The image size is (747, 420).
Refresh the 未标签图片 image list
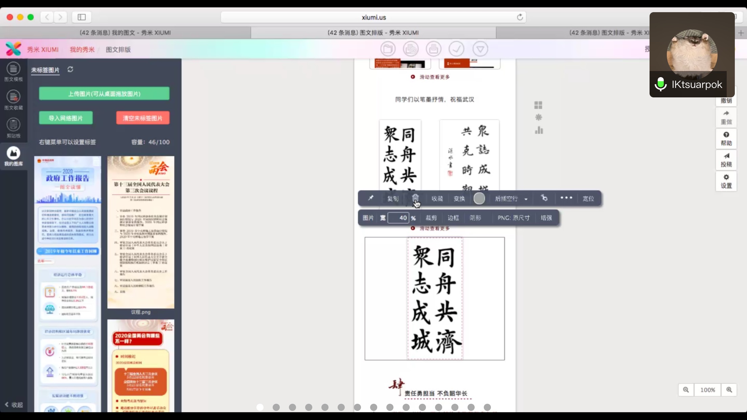[70, 69]
